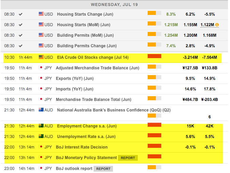Image resolution: width=230 pixels, height=173 pixels.
Task: Click the Australia flag beside NAB Business Confidence
Action: (x=41, y=110)
